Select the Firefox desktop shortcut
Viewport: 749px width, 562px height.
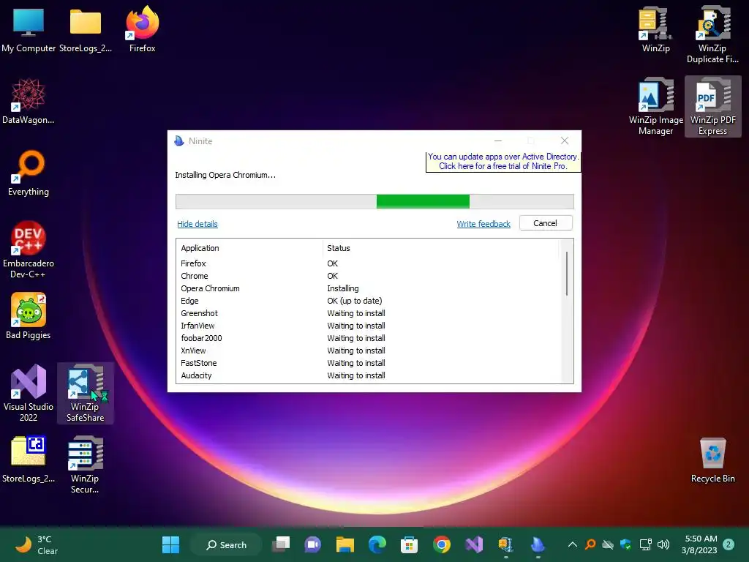[143, 29]
